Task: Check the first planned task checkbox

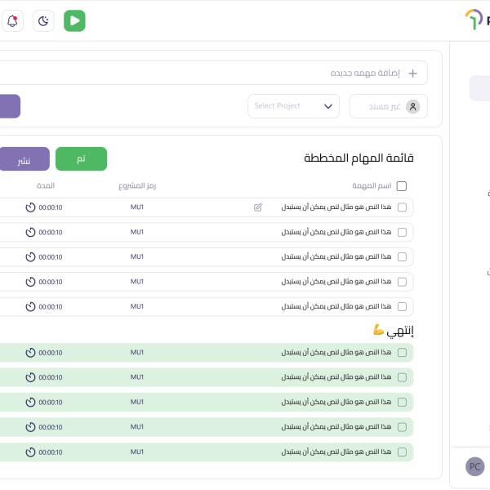Action: (x=402, y=207)
